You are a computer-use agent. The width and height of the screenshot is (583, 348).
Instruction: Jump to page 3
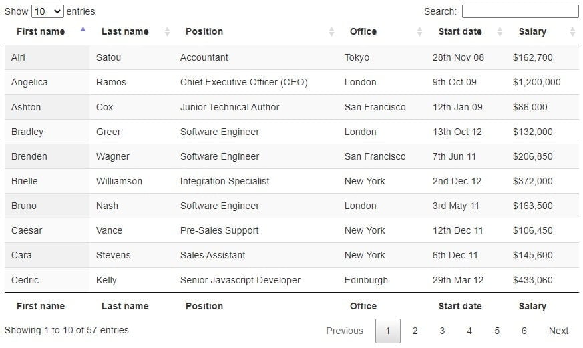pos(442,331)
